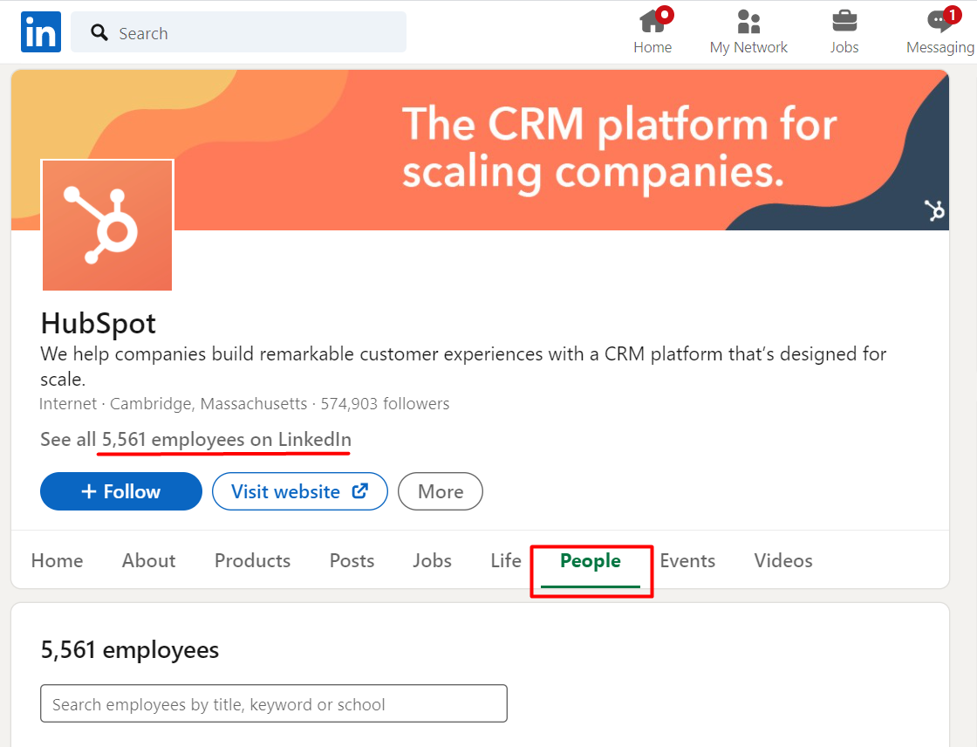
Task: Focus the LinkedIn search field
Action: point(239,31)
